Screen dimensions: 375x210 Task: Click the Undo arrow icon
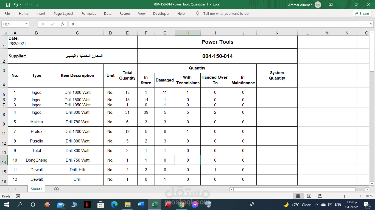(16, 5)
